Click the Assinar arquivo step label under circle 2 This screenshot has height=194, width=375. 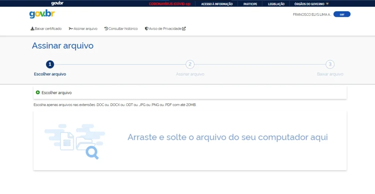(190, 74)
